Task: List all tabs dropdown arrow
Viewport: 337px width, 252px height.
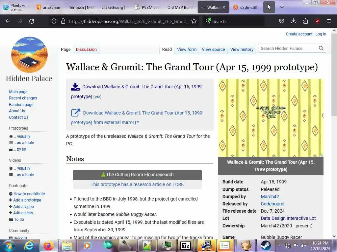Action: (x=282, y=7)
